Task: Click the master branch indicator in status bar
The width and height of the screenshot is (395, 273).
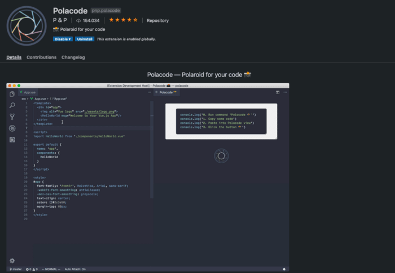Action: (x=16, y=269)
